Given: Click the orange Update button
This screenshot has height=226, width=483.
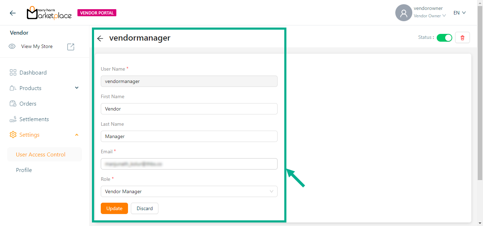Looking at the screenshot, I should pyautogui.click(x=114, y=208).
